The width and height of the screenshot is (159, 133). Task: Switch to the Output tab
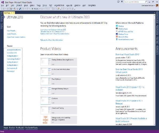pos(6,128)
